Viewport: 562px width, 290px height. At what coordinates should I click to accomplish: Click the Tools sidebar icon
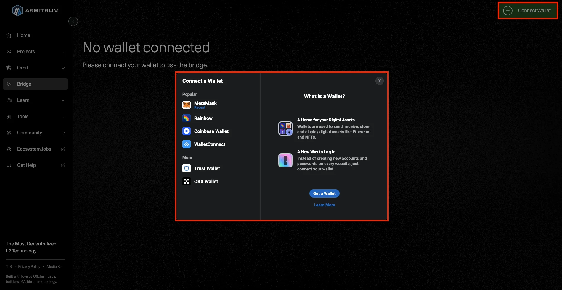(x=9, y=117)
